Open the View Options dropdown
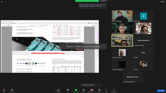 coord(104,1)
